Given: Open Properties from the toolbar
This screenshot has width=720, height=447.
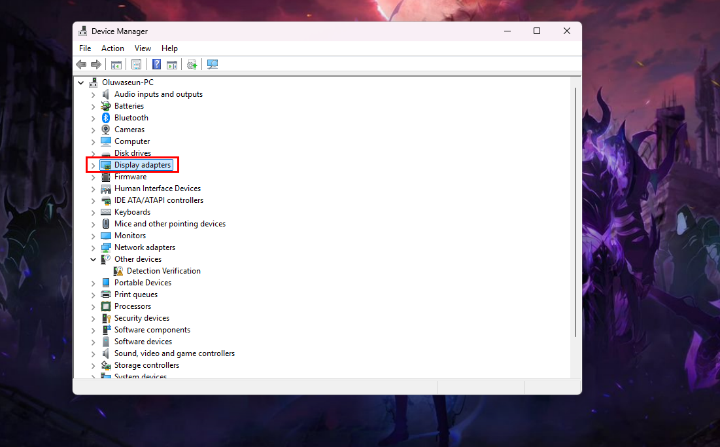Looking at the screenshot, I should tap(136, 63).
